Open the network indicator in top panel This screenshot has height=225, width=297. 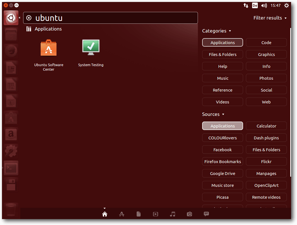pos(246,5)
